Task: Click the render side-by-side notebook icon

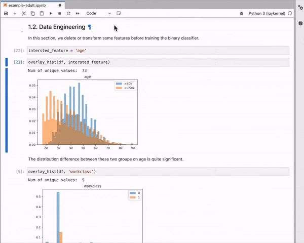Action: point(119,13)
